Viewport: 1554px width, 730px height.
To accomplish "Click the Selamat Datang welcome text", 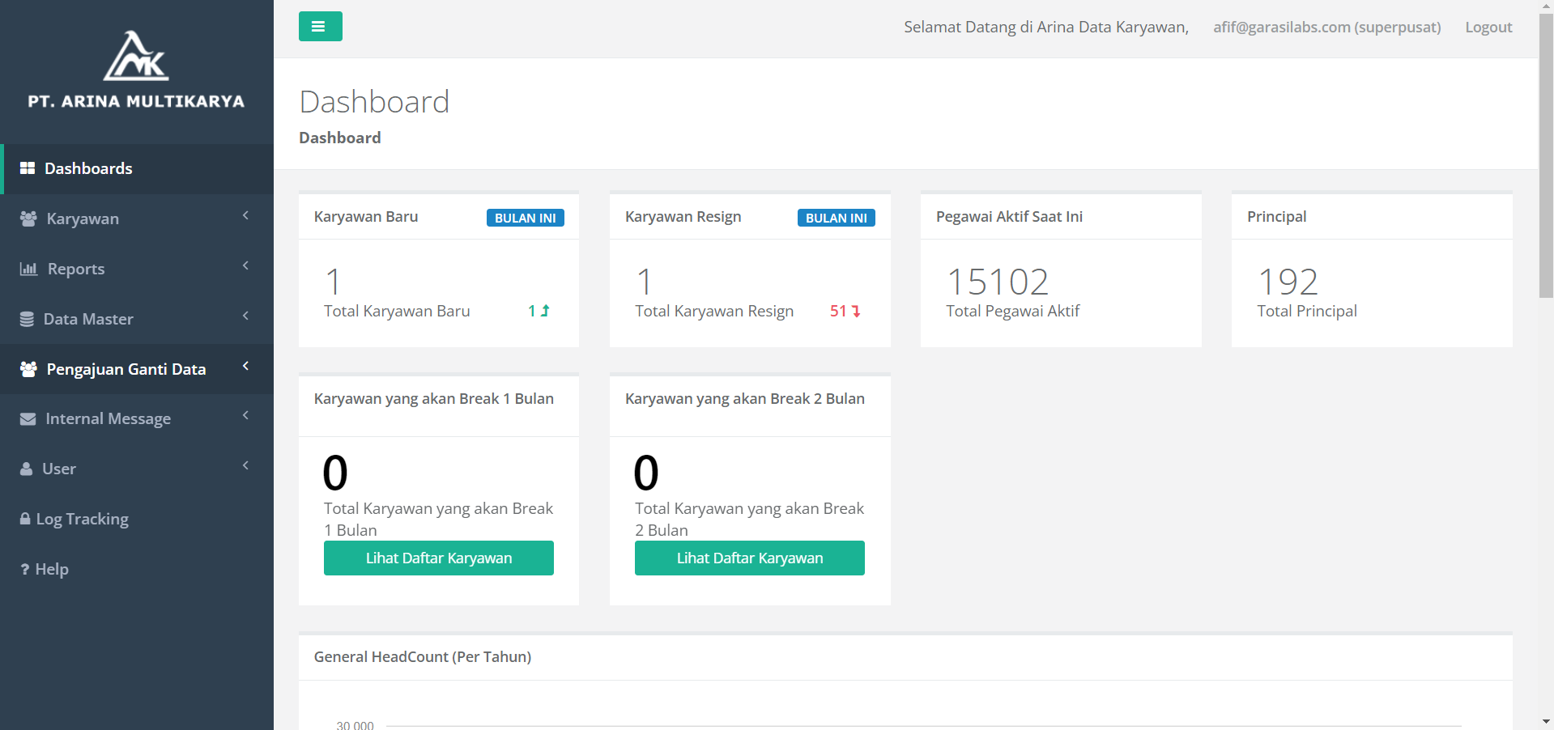I will pos(1046,28).
